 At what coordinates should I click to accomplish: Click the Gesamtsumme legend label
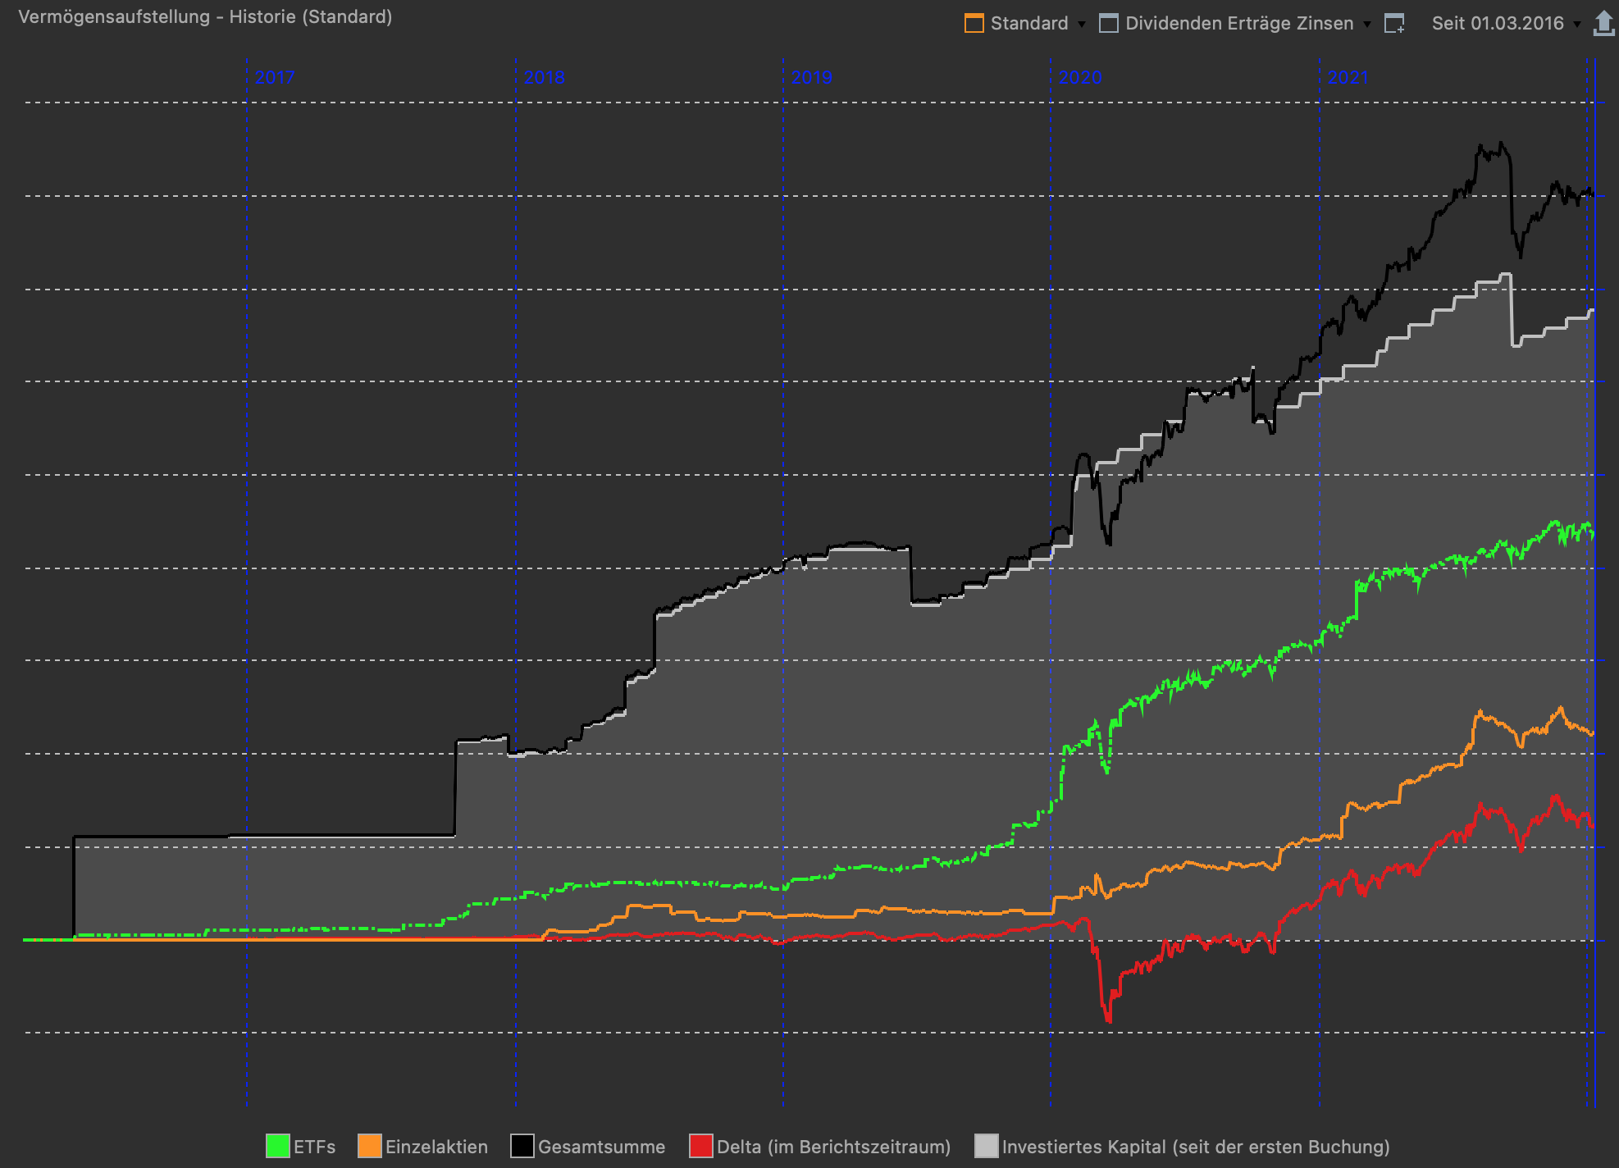pos(601,1147)
